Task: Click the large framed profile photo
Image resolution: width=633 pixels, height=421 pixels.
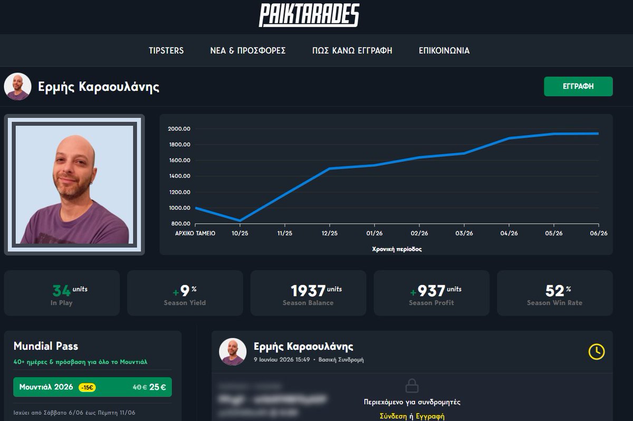Action: (x=74, y=185)
